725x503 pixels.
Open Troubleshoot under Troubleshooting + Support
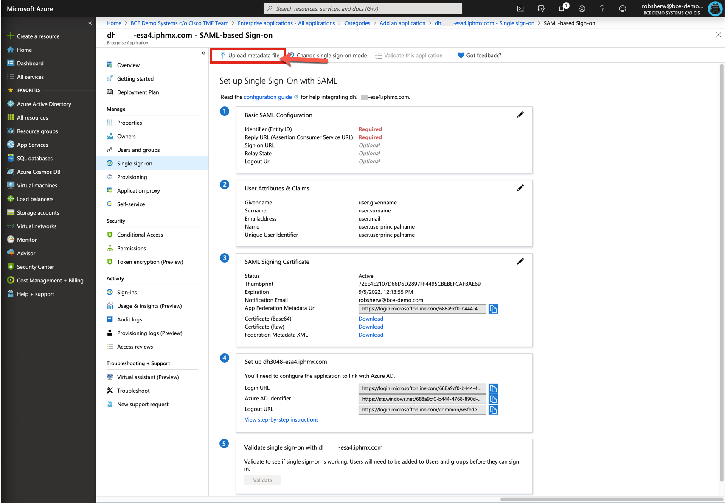[133, 391]
